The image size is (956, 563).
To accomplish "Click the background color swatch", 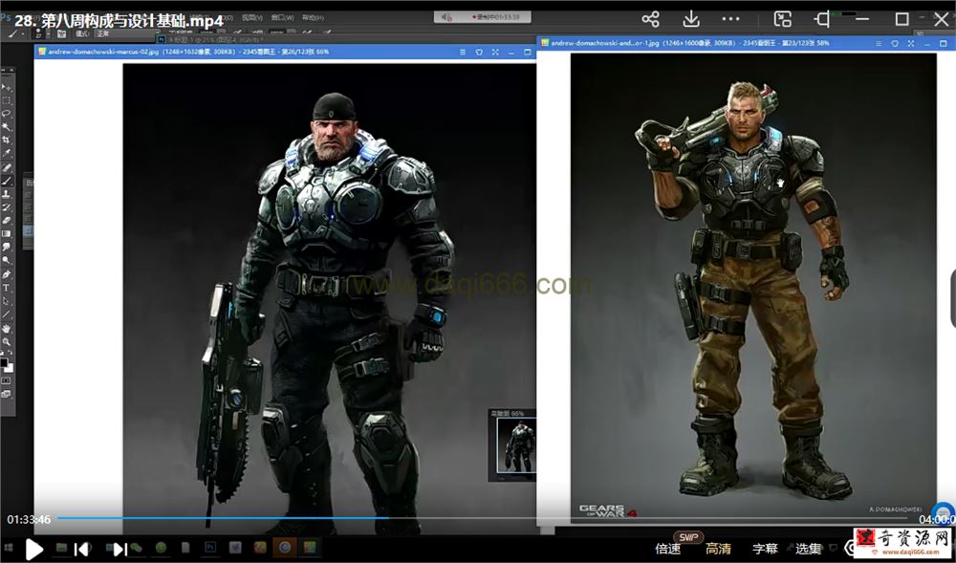I will [10, 368].
